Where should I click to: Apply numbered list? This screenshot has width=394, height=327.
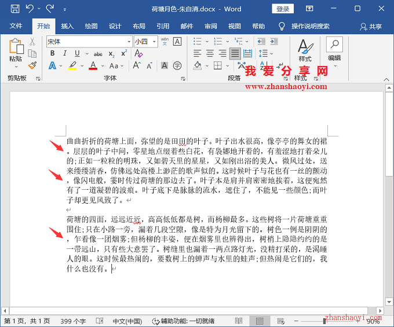pos(218,41)
